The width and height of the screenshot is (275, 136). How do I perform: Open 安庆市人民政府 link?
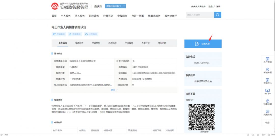click(198, 6)
